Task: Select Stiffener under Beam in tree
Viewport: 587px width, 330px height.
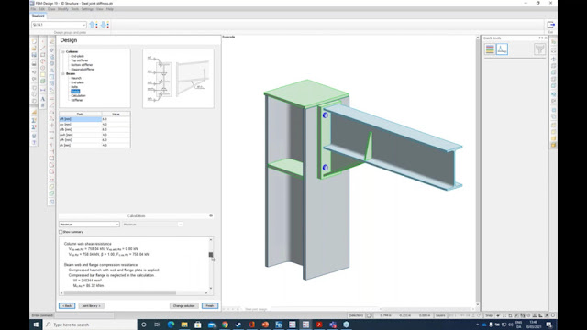Action: (77, 100)
